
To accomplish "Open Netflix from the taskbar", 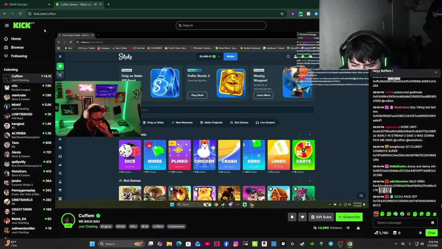I will point(217,244).
